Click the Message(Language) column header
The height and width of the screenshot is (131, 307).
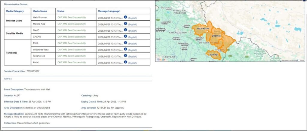pyautogui.click(x=109, y=11)
